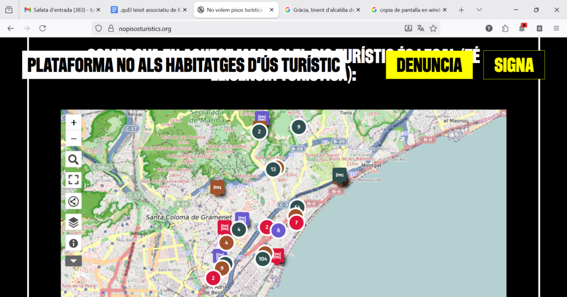Bookmark this page with the star icon
The width and height of the screenshot is (567, 297).
pos(434,28)
